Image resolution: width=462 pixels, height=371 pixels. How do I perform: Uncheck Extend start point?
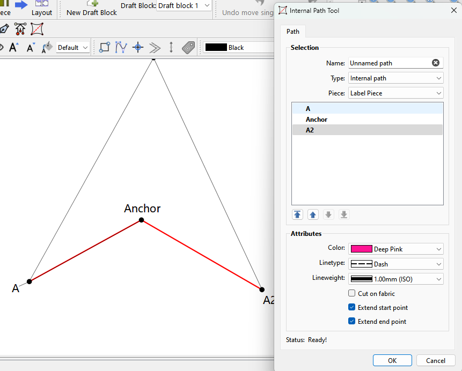[x=352, y=307]
